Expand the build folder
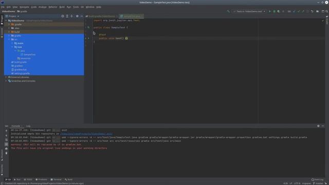The image size is (329, 185). pos(9,32)
